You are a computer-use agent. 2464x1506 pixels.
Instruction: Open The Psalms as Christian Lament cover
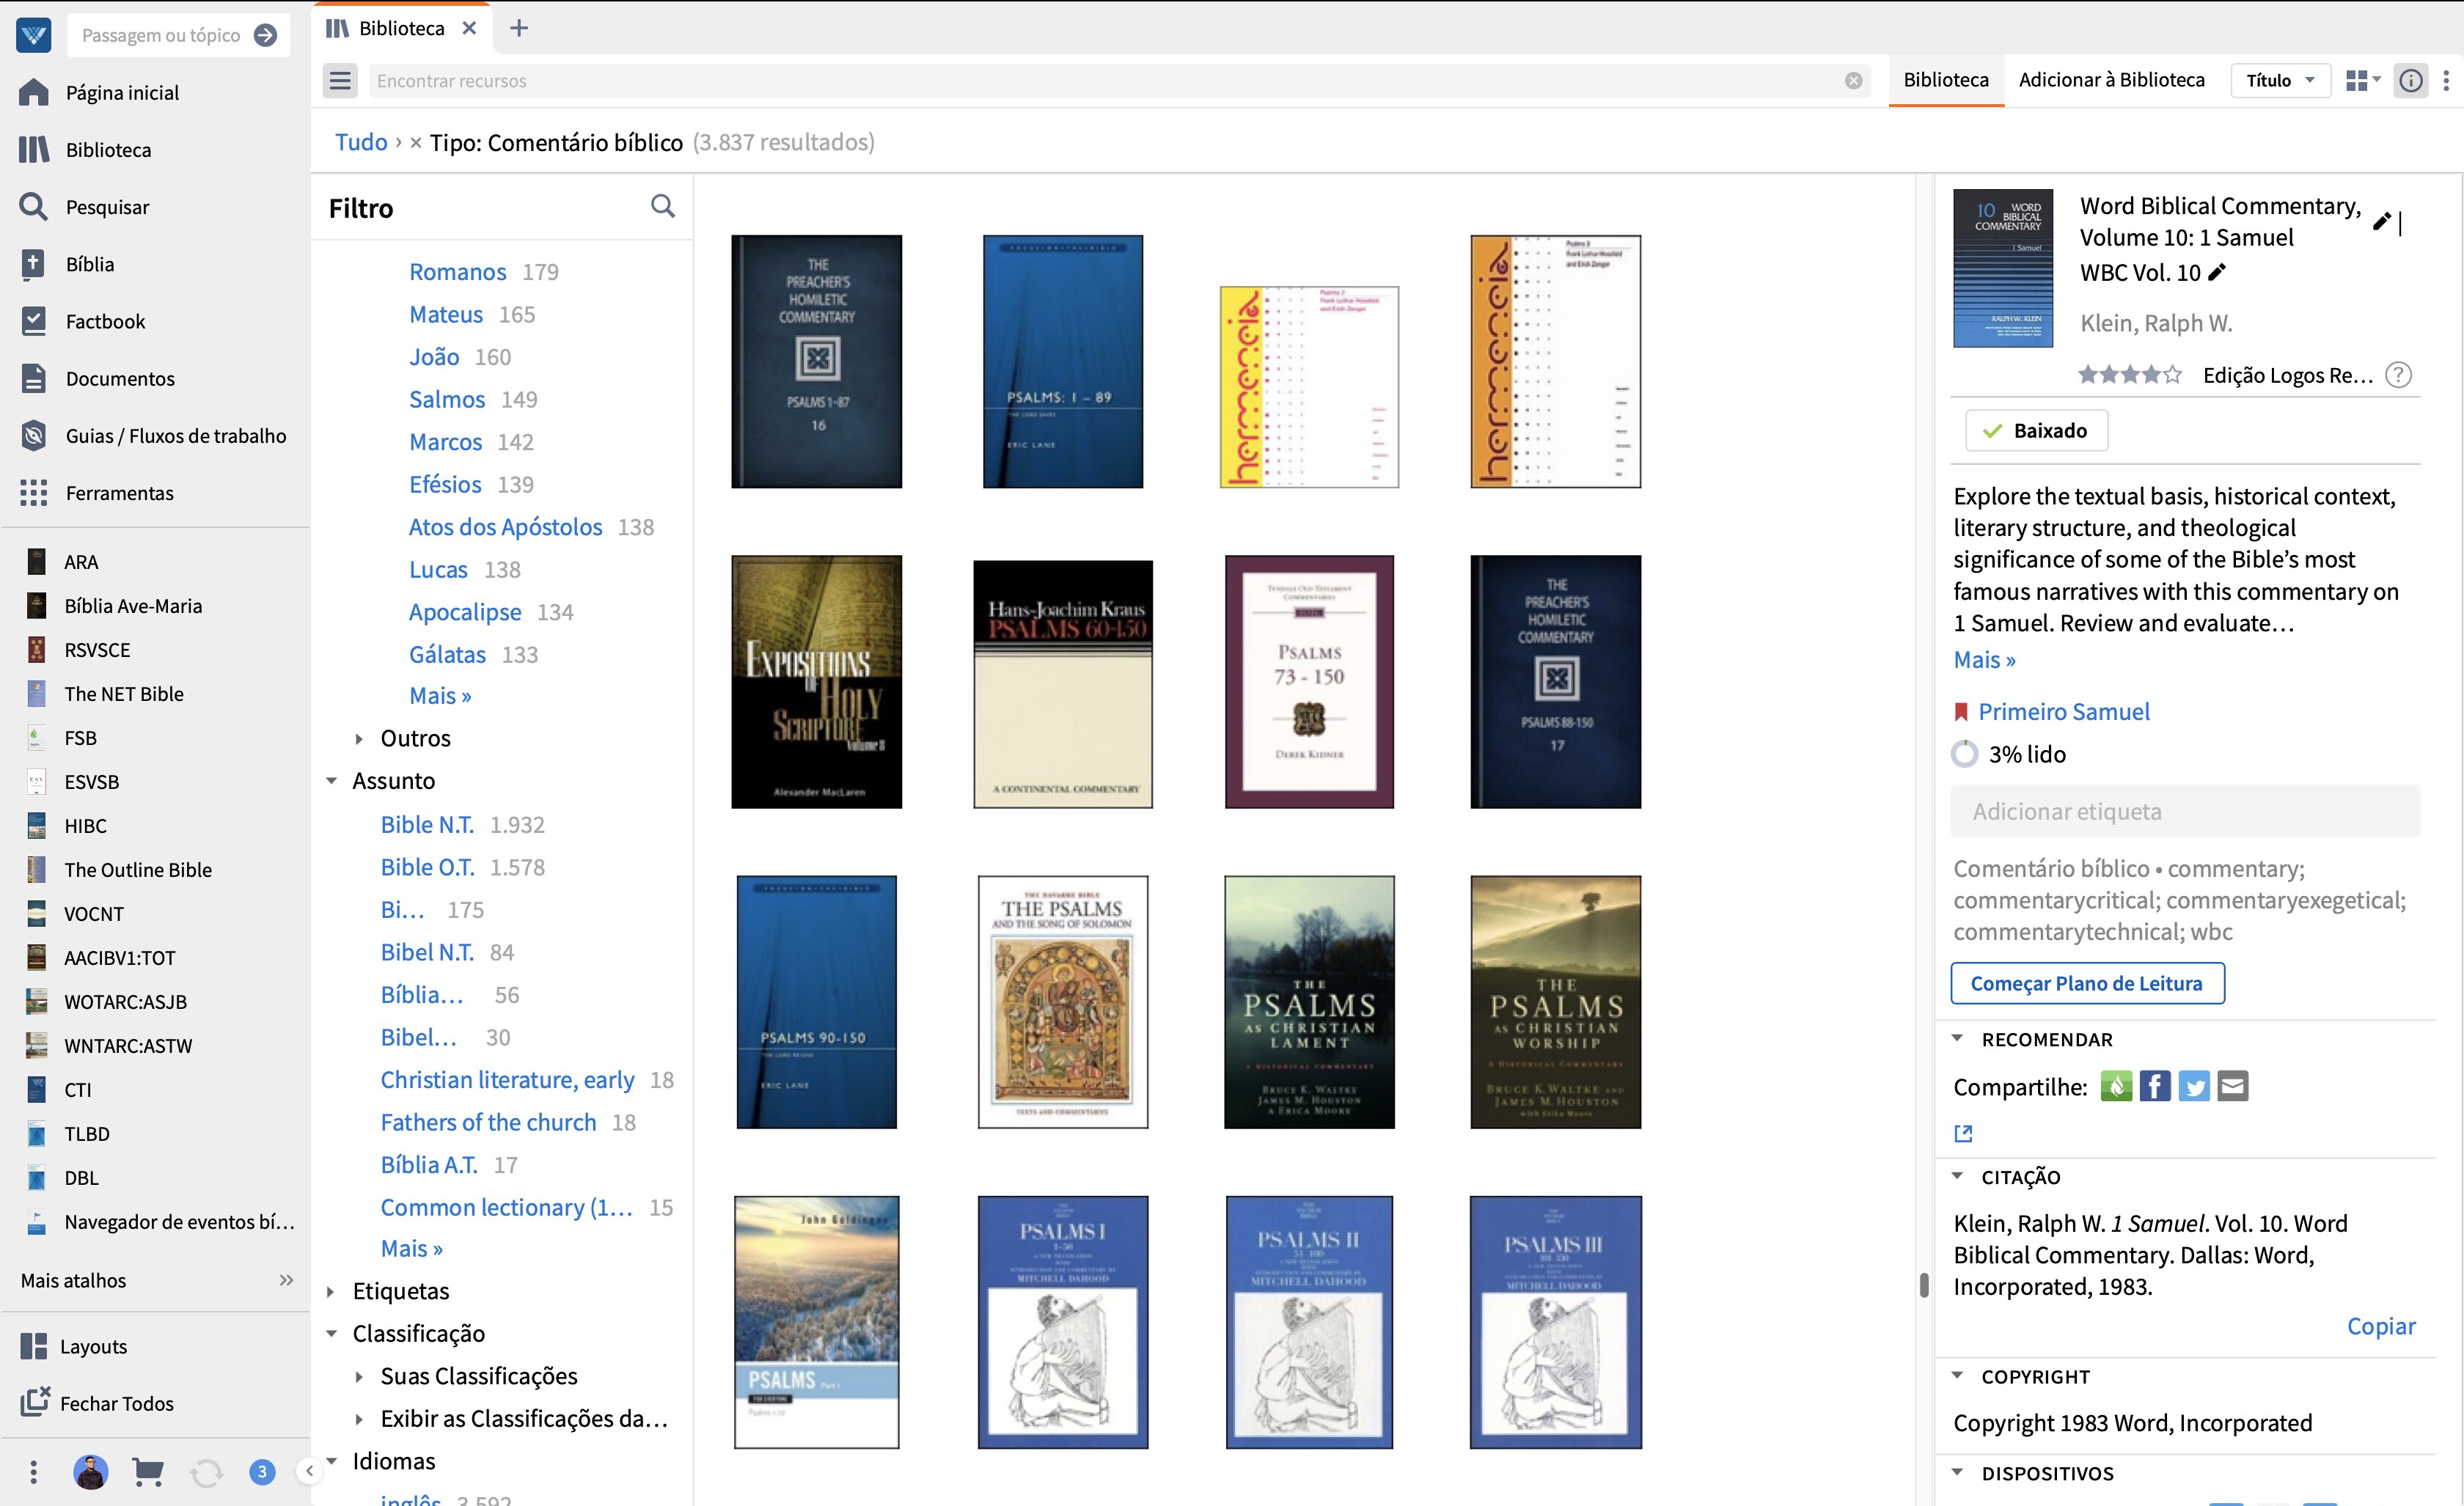pyautogui.click(x=1309, y=1002)
